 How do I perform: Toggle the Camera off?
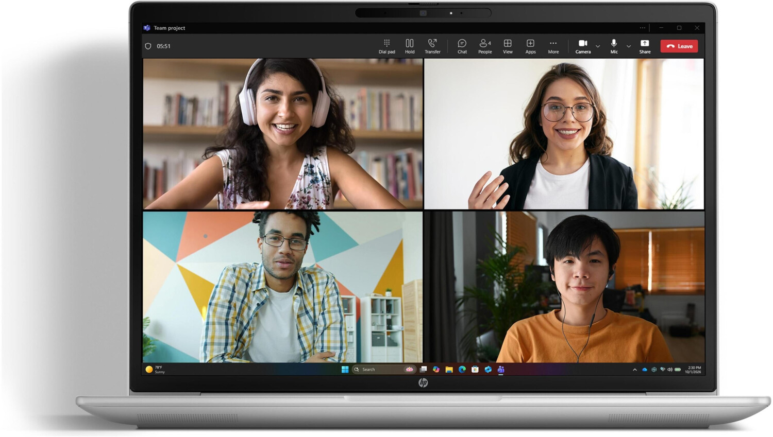click(x=583, y=46)
